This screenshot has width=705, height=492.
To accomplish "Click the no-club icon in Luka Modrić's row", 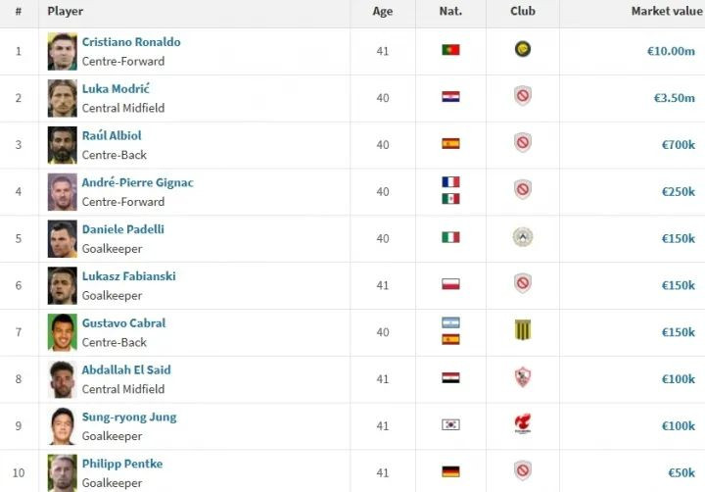I will click(523, 95).
